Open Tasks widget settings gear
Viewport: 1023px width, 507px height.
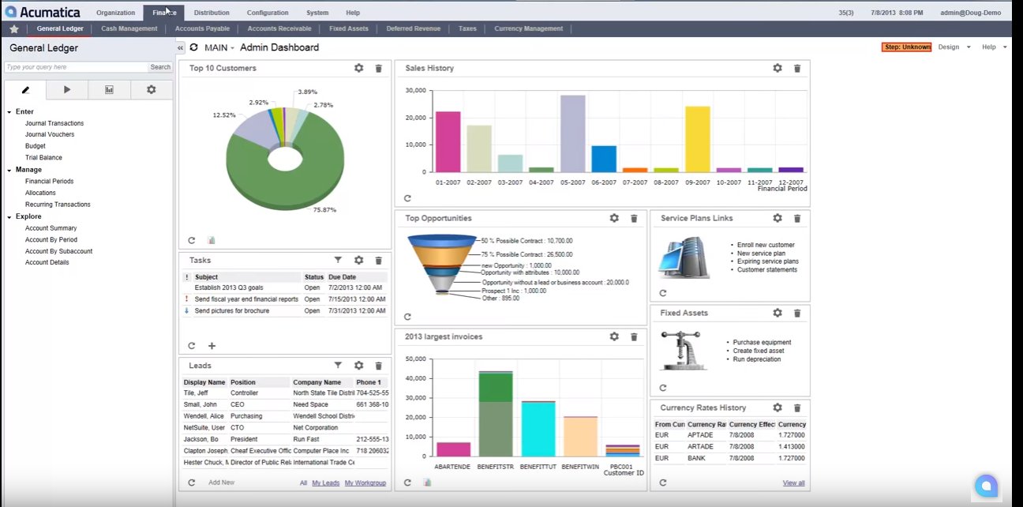click(359, 260)
